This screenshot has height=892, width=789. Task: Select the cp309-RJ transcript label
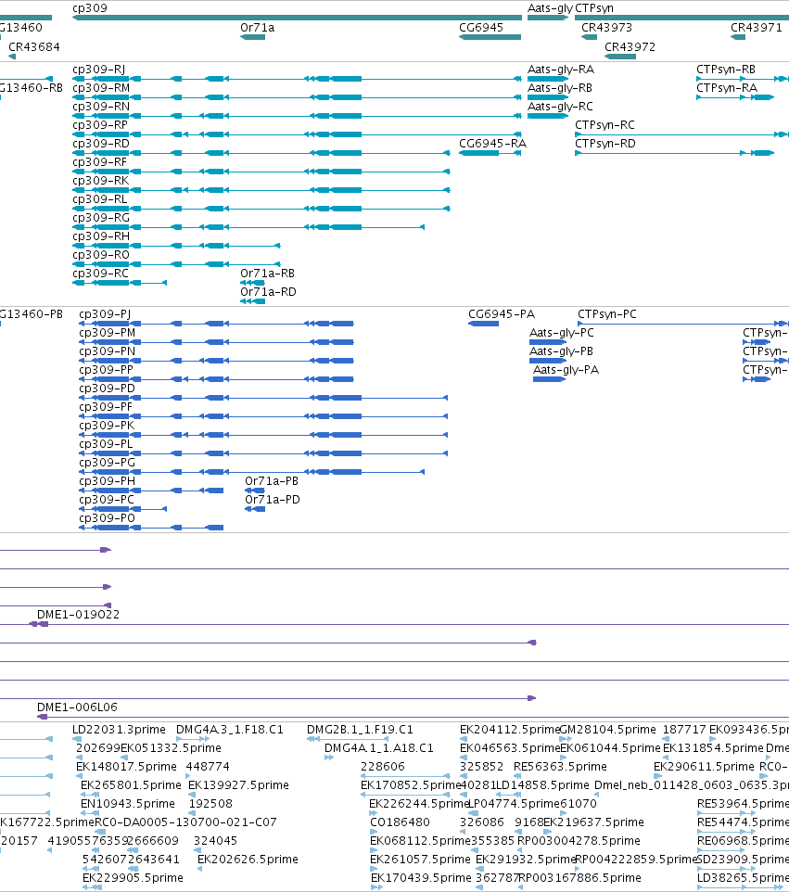point(99,70)
